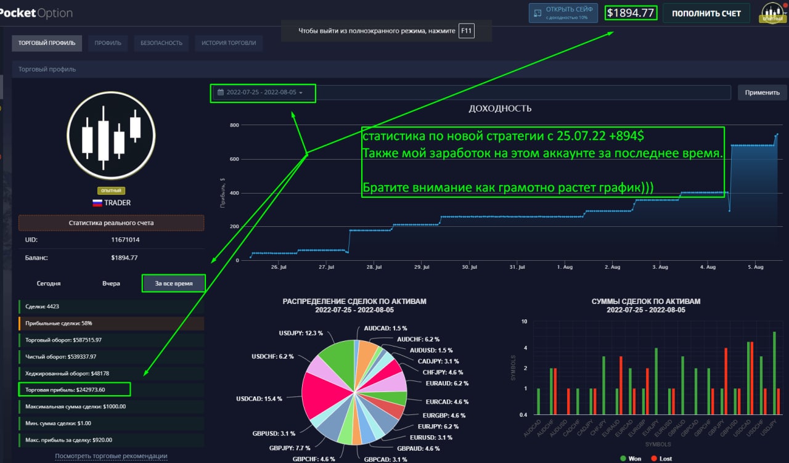
Task: Click the tall green USDJPY bar in bar chart
Action: click(x=774, y=372)
